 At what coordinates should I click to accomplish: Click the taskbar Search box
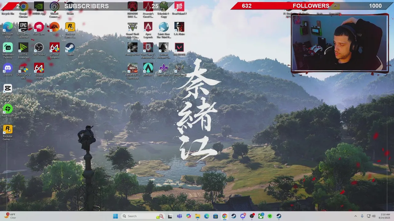(x=143, y=216)
